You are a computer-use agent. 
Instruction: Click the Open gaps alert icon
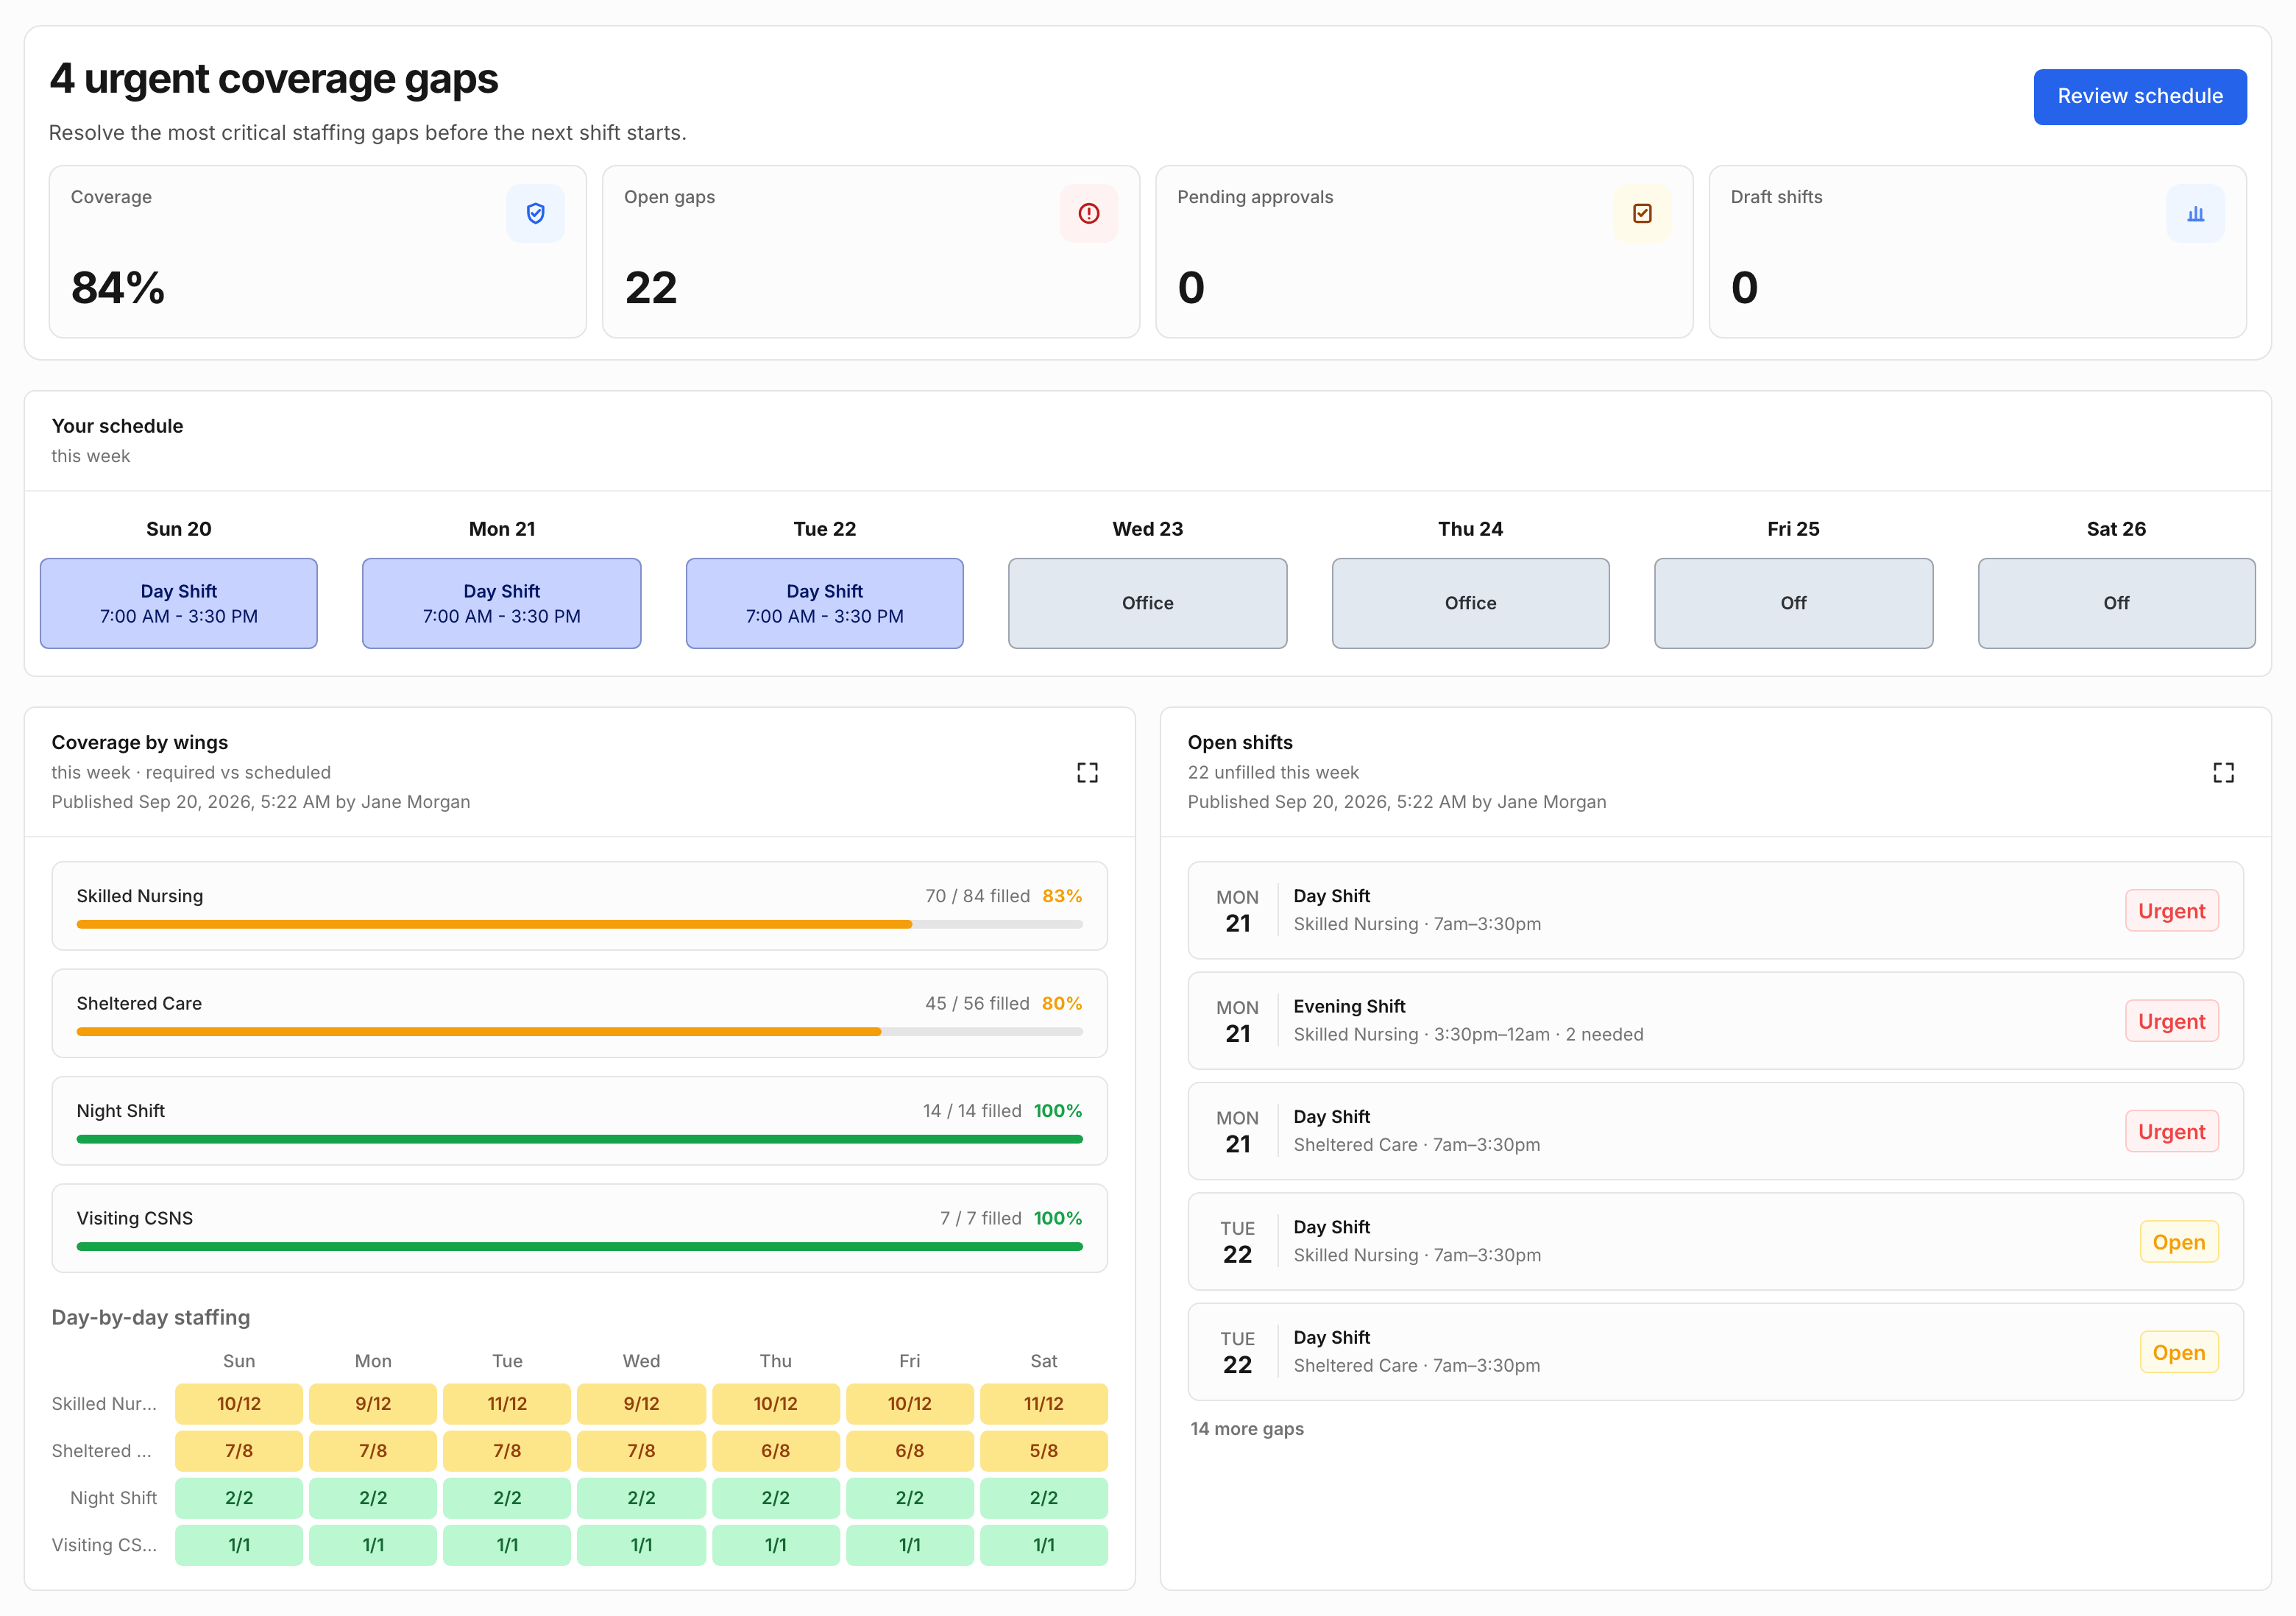point(1088,213)
